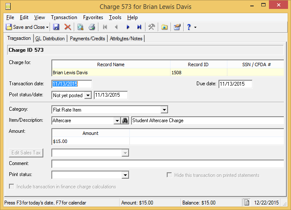
Task: Click the binoculars item search icon
Action: coord(125,120)
